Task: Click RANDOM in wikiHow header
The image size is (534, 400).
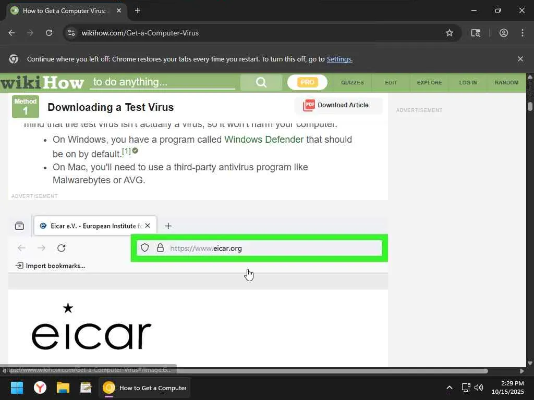Action: point(506,83)
